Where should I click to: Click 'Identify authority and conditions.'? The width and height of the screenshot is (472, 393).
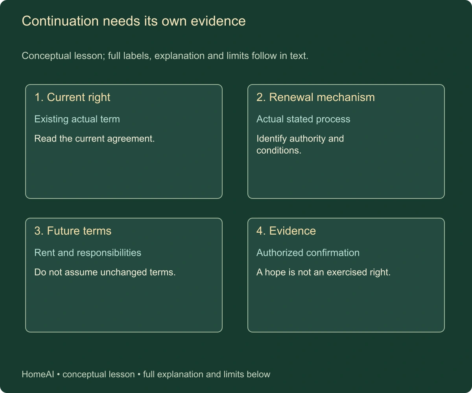point(300,144)
